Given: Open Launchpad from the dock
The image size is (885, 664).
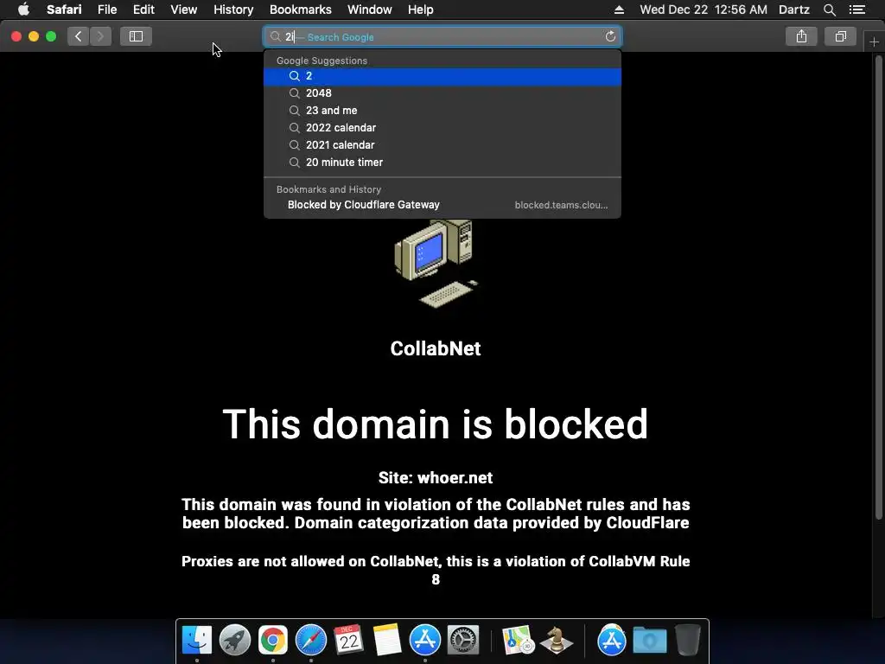Looking at the screenshot, I should pyautogui.click(x=235, y=640).
